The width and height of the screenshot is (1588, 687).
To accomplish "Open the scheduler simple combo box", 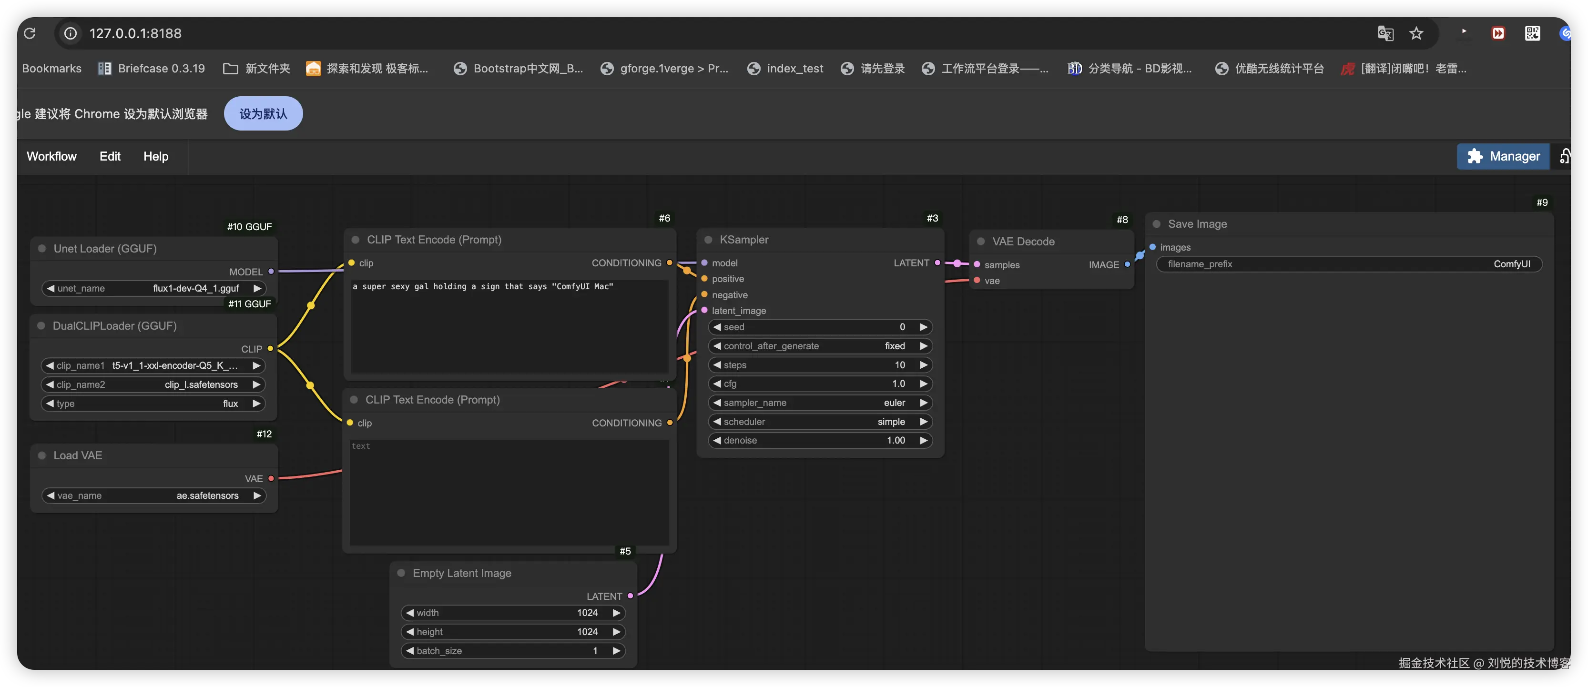I will point(819,422).
